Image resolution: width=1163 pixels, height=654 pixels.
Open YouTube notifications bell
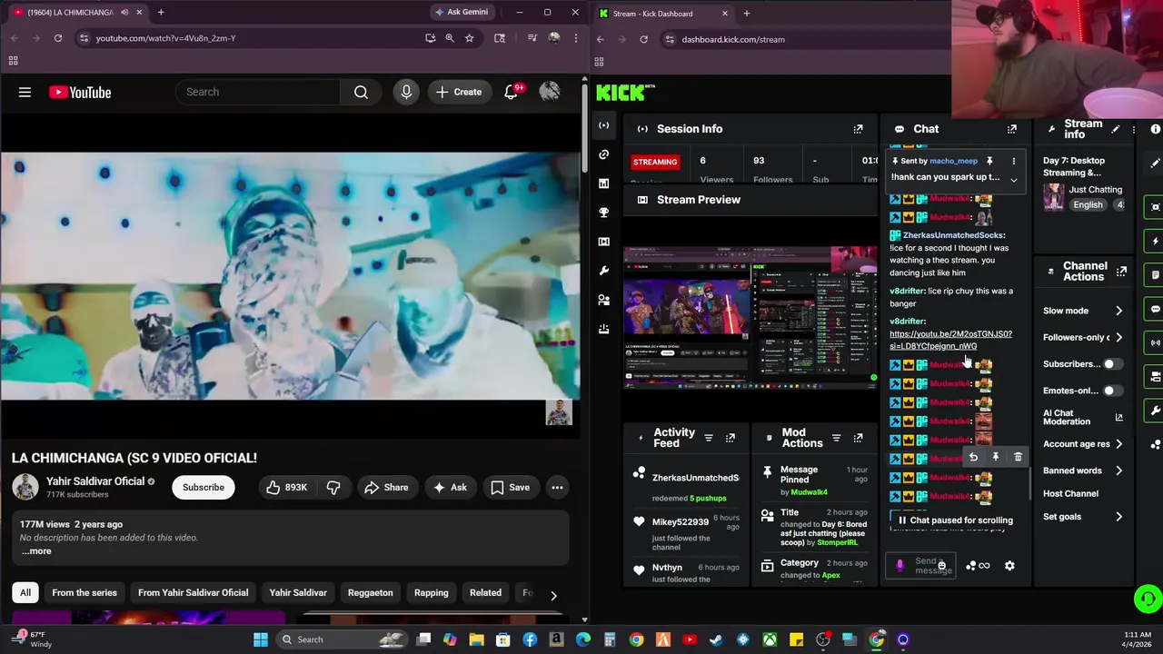[x=512, y=92]
